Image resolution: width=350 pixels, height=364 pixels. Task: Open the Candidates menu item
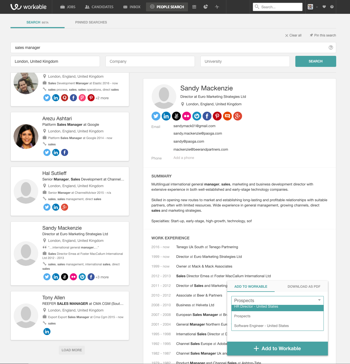click(99, 7)
